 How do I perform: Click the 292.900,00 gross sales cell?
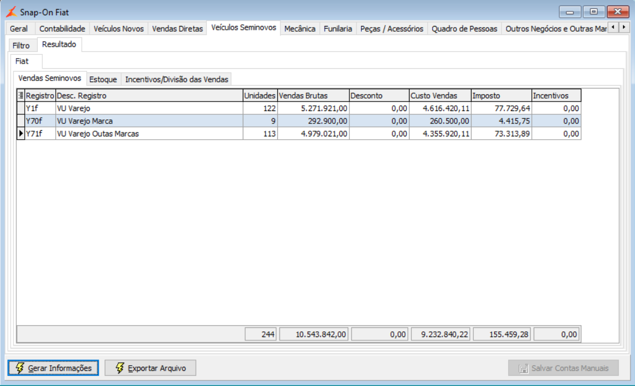(x=313, y=121)
